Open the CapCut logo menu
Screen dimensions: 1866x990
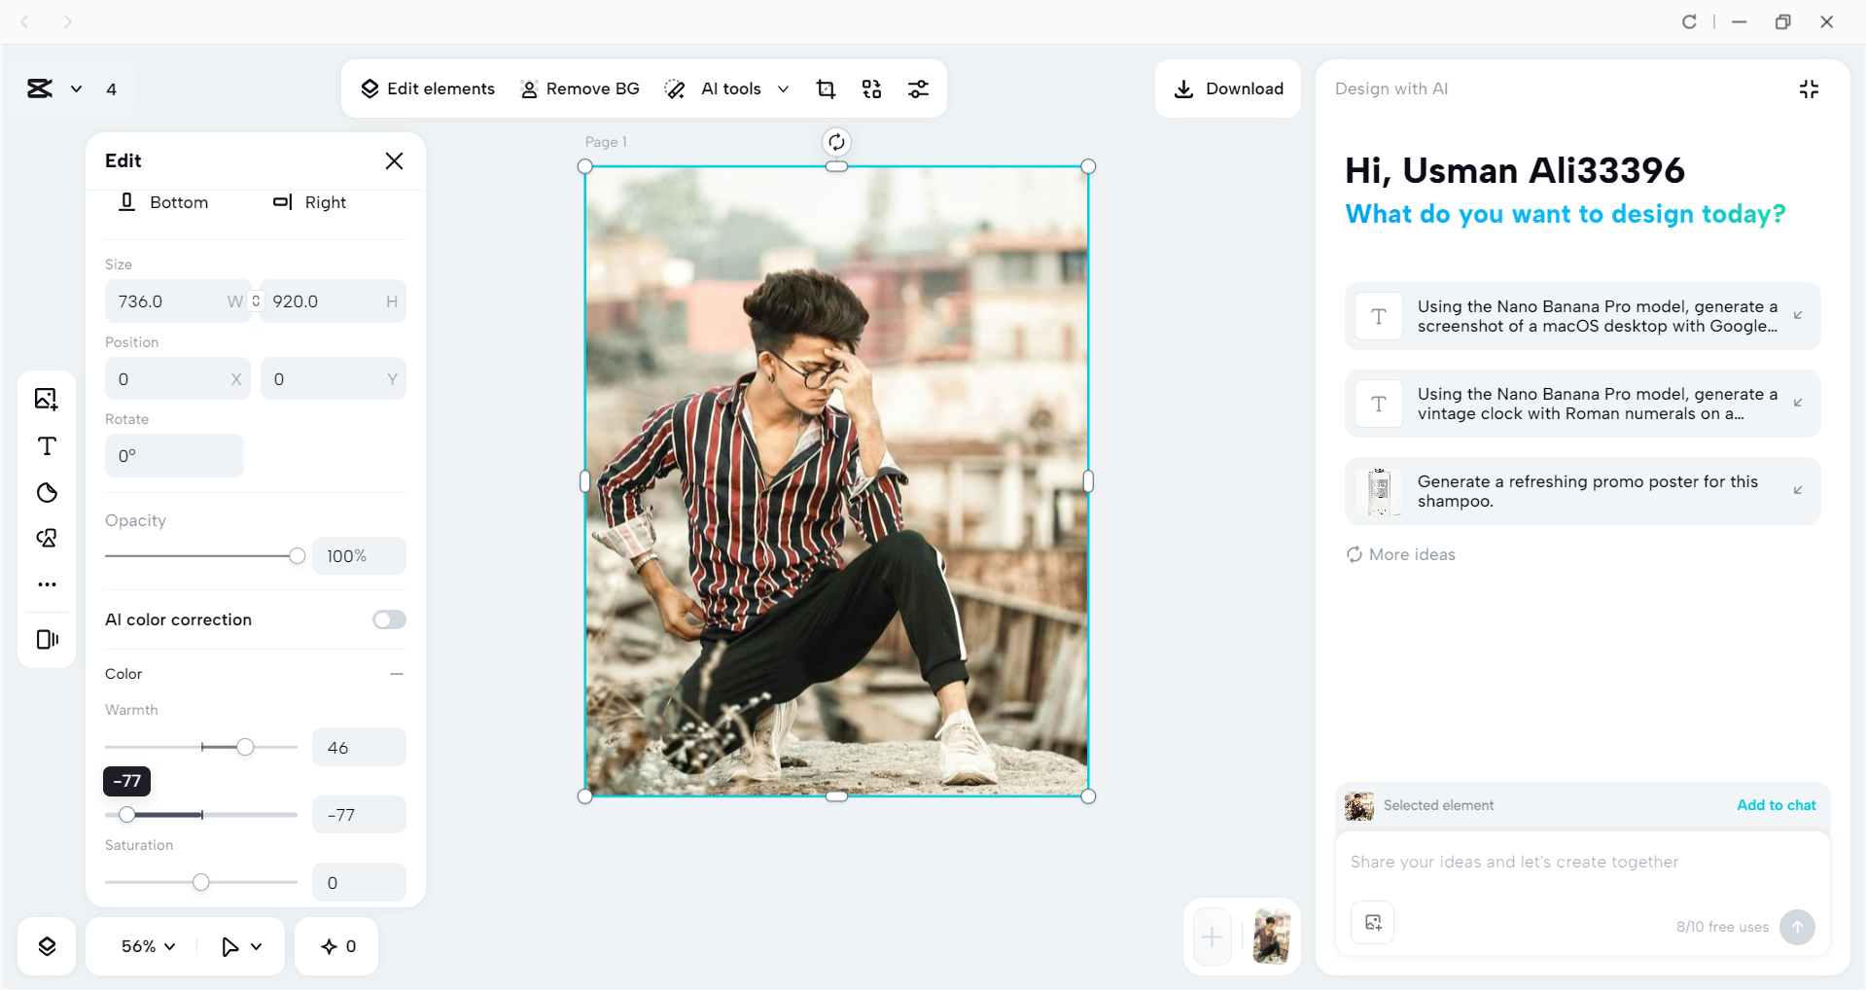tap(40, 88)
